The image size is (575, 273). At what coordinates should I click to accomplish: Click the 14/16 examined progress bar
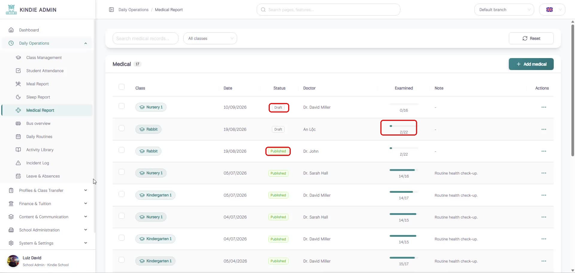404,170
